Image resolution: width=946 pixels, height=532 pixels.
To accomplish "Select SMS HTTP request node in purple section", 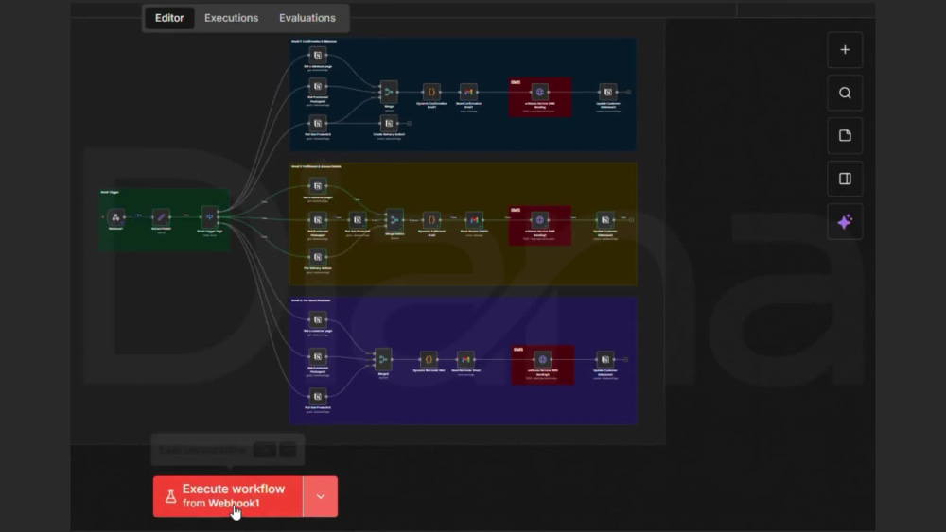I will tap(542, 360).
